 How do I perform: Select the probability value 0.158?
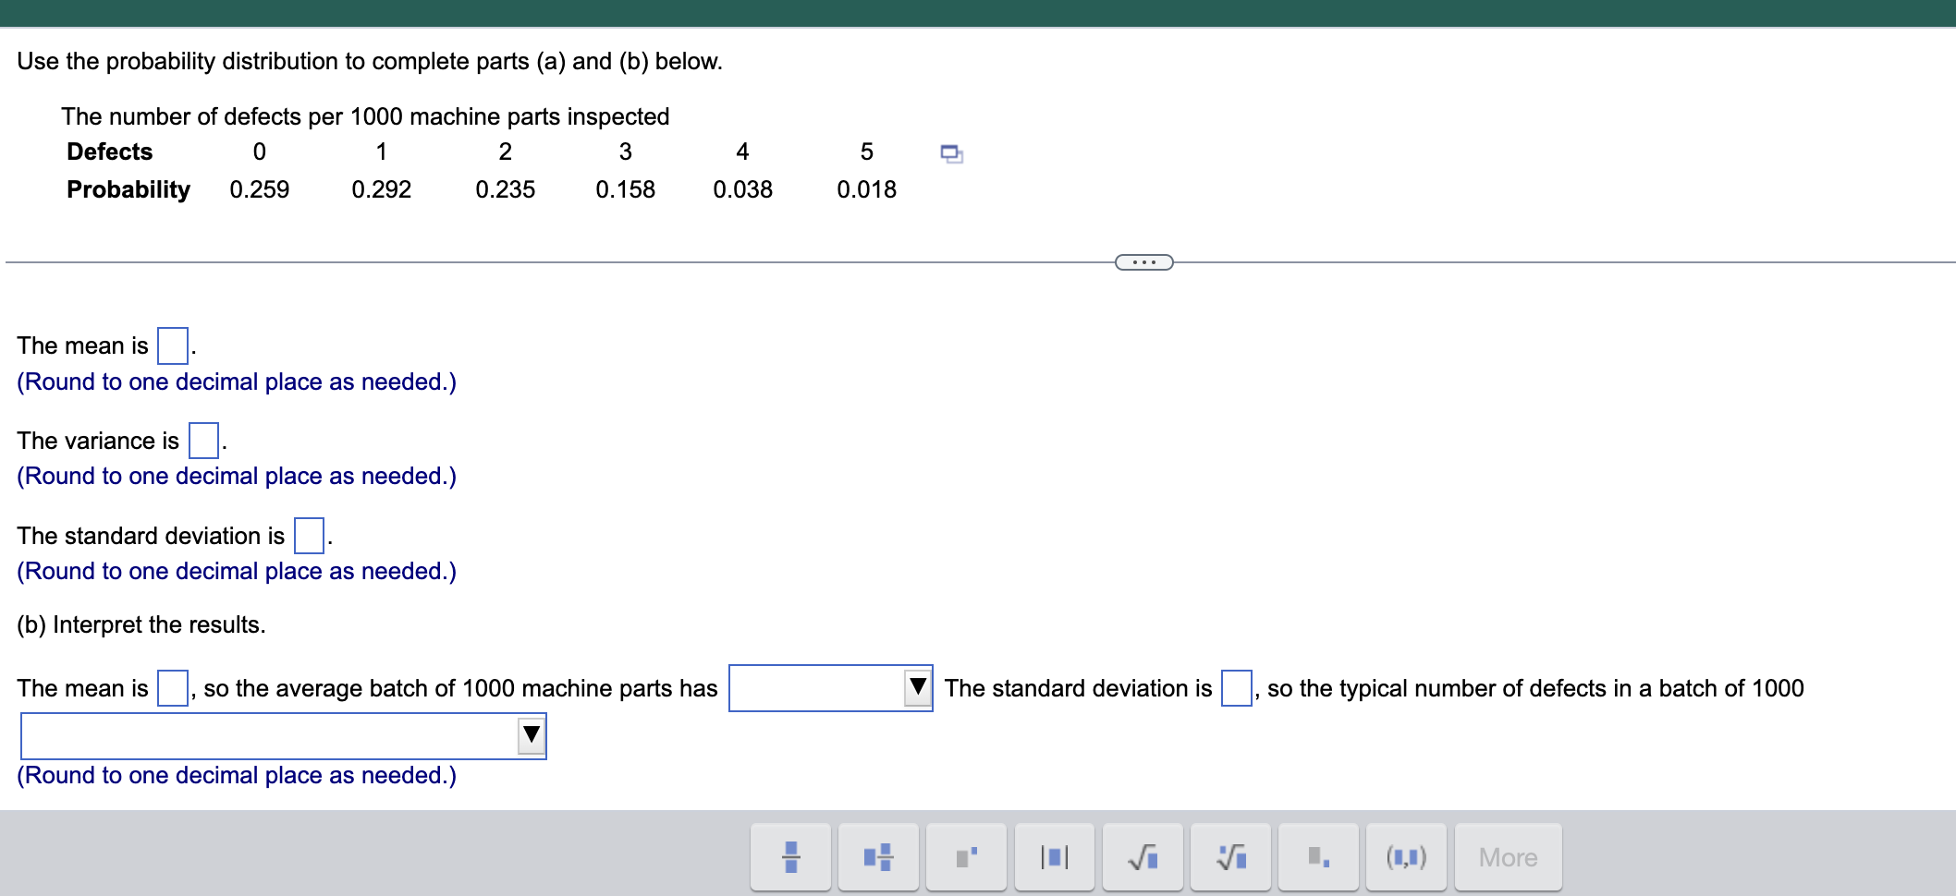(626, 189)
